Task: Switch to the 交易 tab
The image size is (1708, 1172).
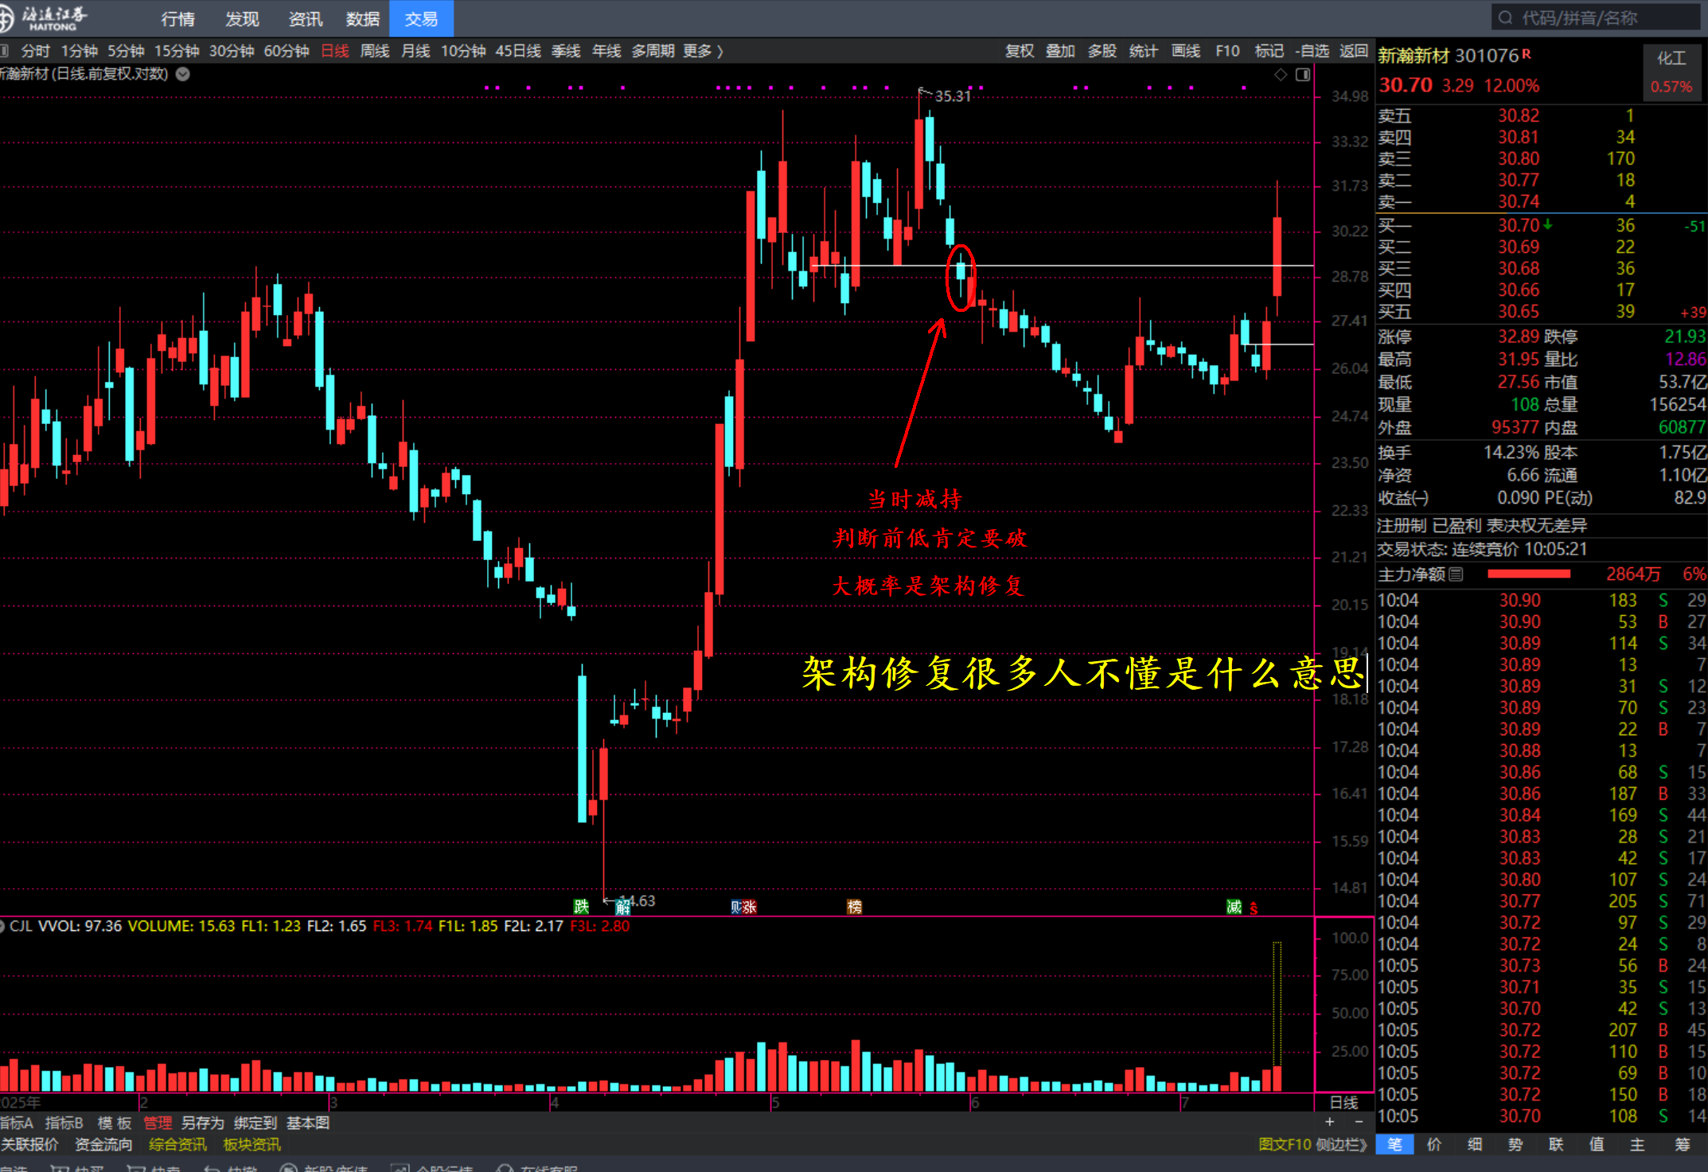Action: [421, 18]
